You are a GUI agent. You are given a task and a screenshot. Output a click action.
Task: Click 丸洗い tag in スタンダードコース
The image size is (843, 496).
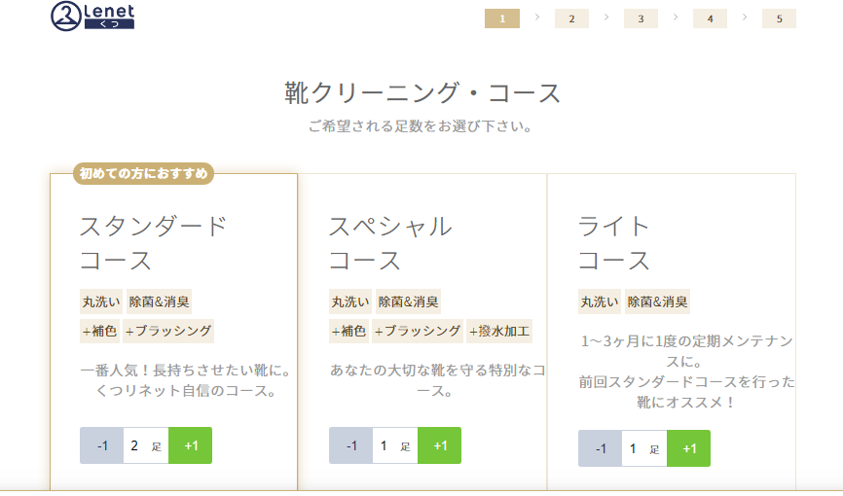(x=101, y=301)
